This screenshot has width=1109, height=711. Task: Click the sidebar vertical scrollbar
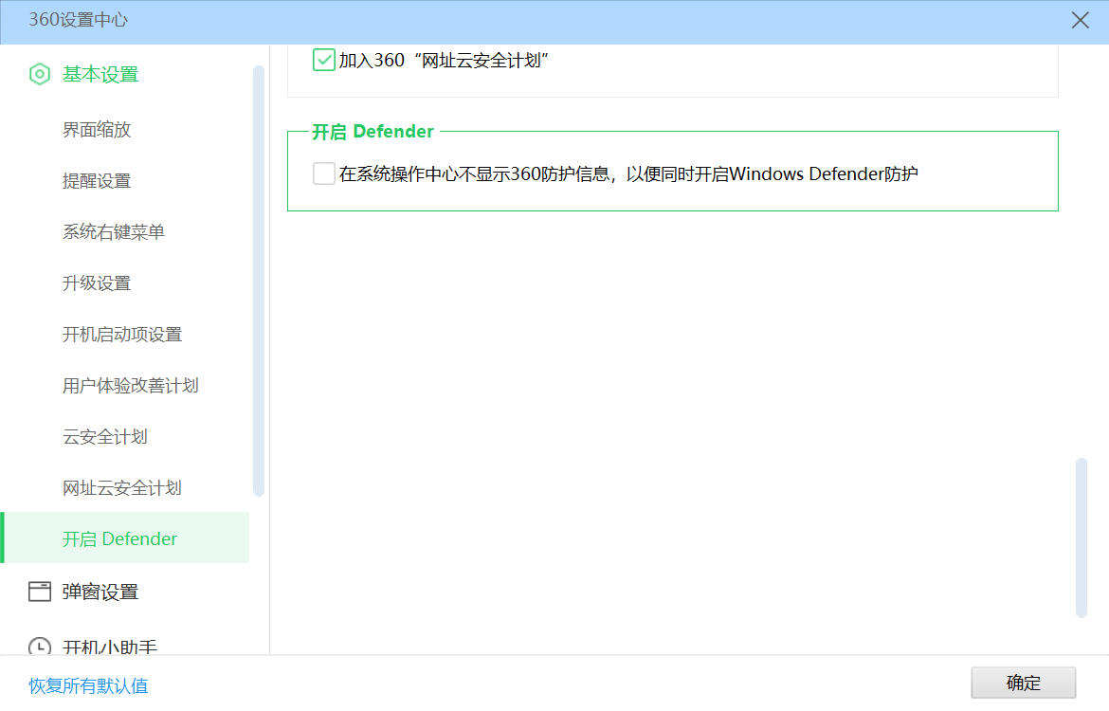pyautogui.click(x=259, y=281)
